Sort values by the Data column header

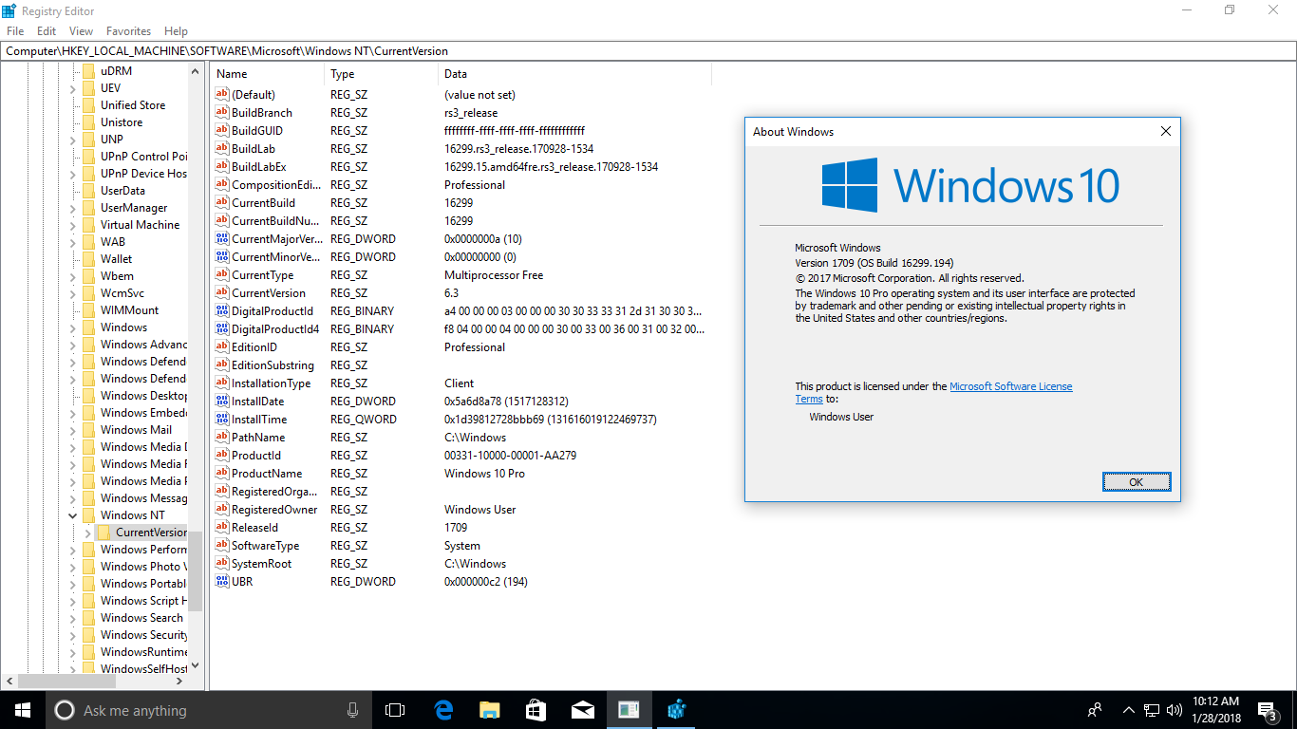tap(575, 74)
